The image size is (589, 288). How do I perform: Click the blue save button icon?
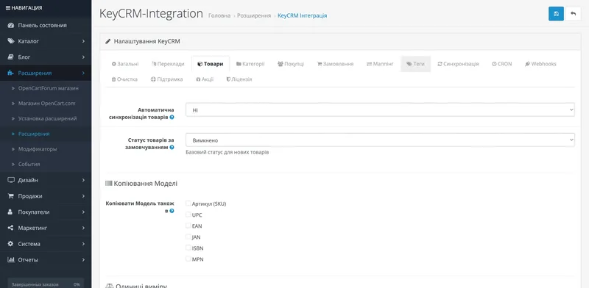click(x=556, y=14)
